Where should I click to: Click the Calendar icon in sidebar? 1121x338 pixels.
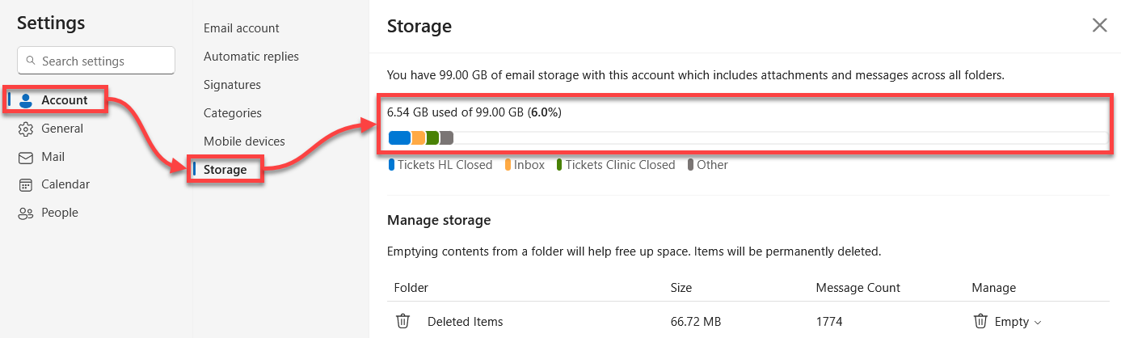coord(26,185)
